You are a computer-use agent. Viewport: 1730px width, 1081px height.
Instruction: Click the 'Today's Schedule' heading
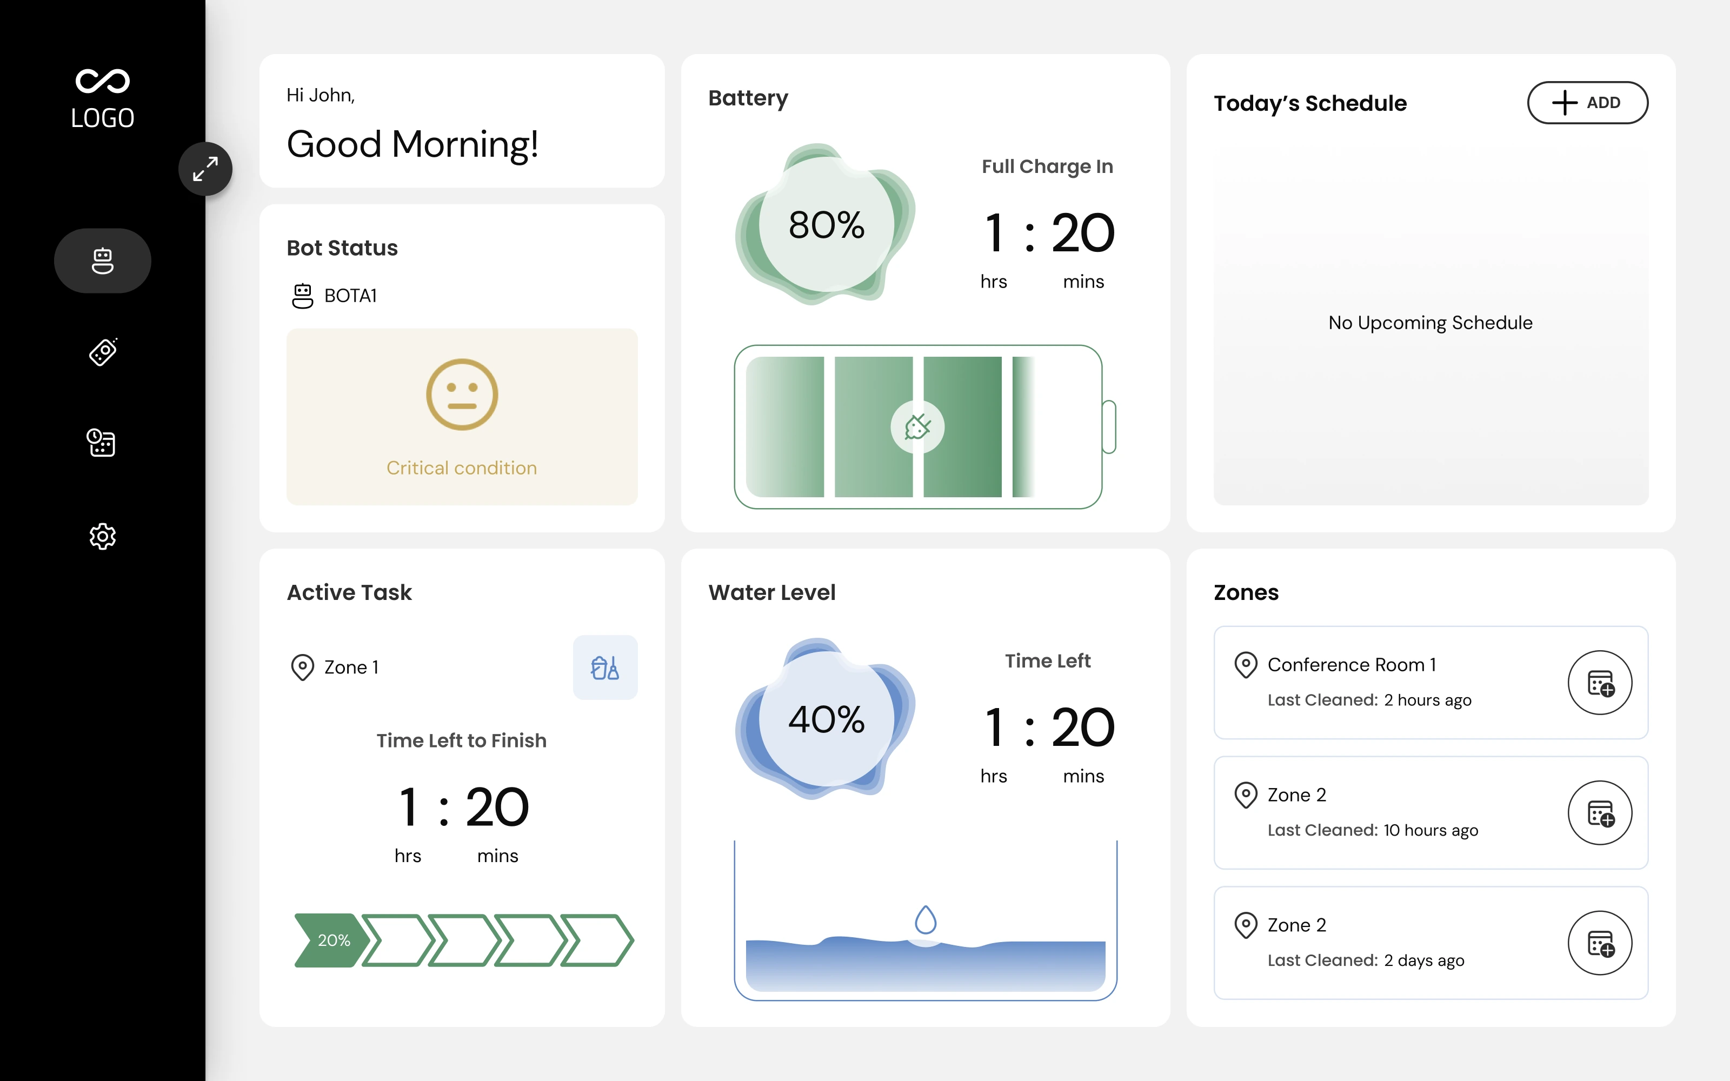pos(1310,104)
